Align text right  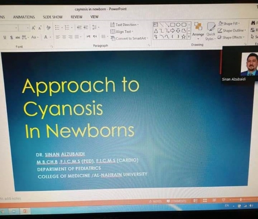coord(70,37)
